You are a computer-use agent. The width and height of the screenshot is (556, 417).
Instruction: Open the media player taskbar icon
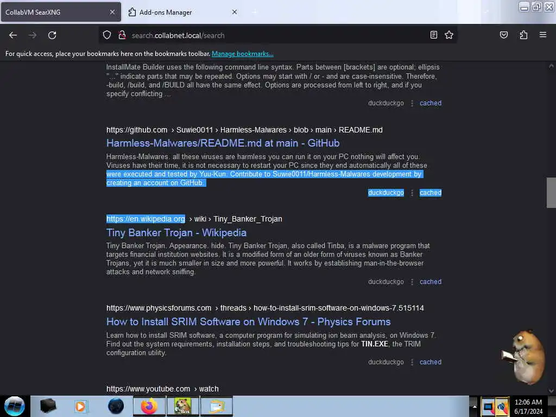pyautogui.click(x=80, y=406)
